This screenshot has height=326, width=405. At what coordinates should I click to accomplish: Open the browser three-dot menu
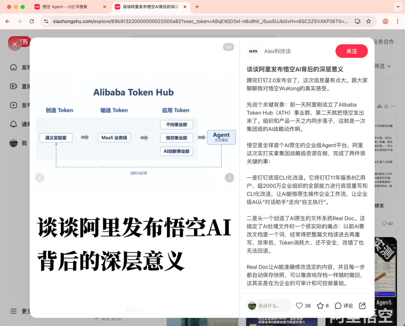398,21
